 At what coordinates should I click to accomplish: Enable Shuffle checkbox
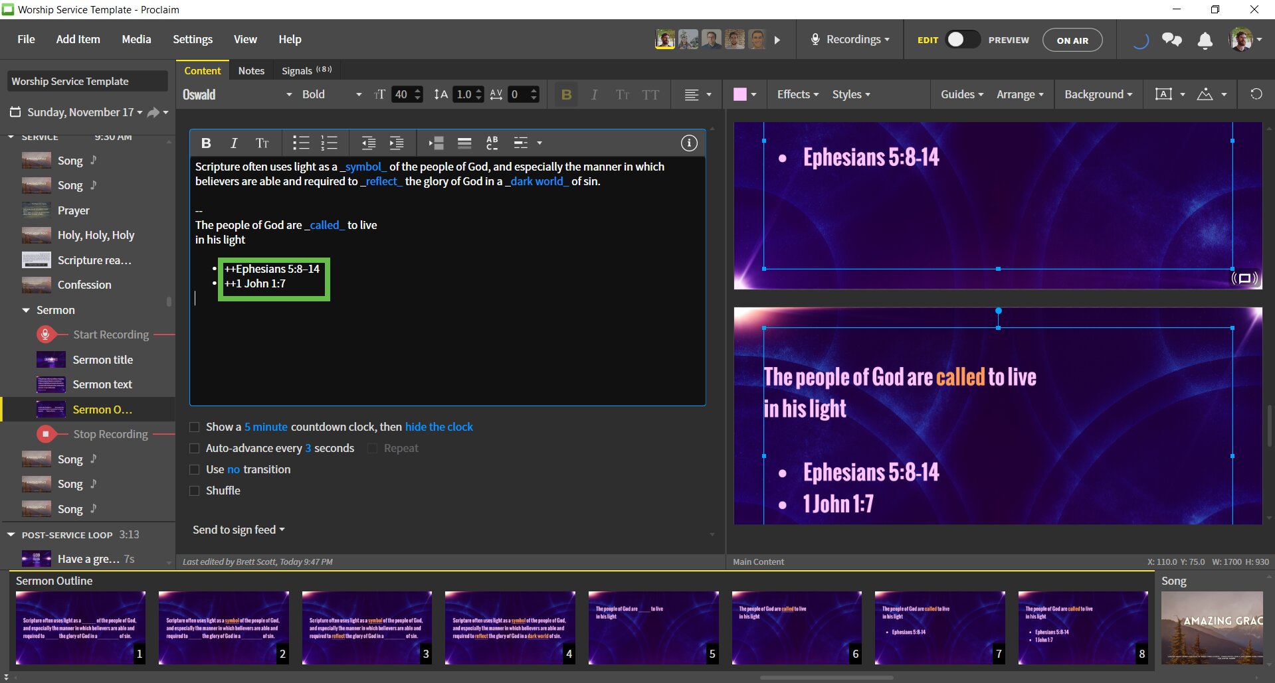pos(195,491)
